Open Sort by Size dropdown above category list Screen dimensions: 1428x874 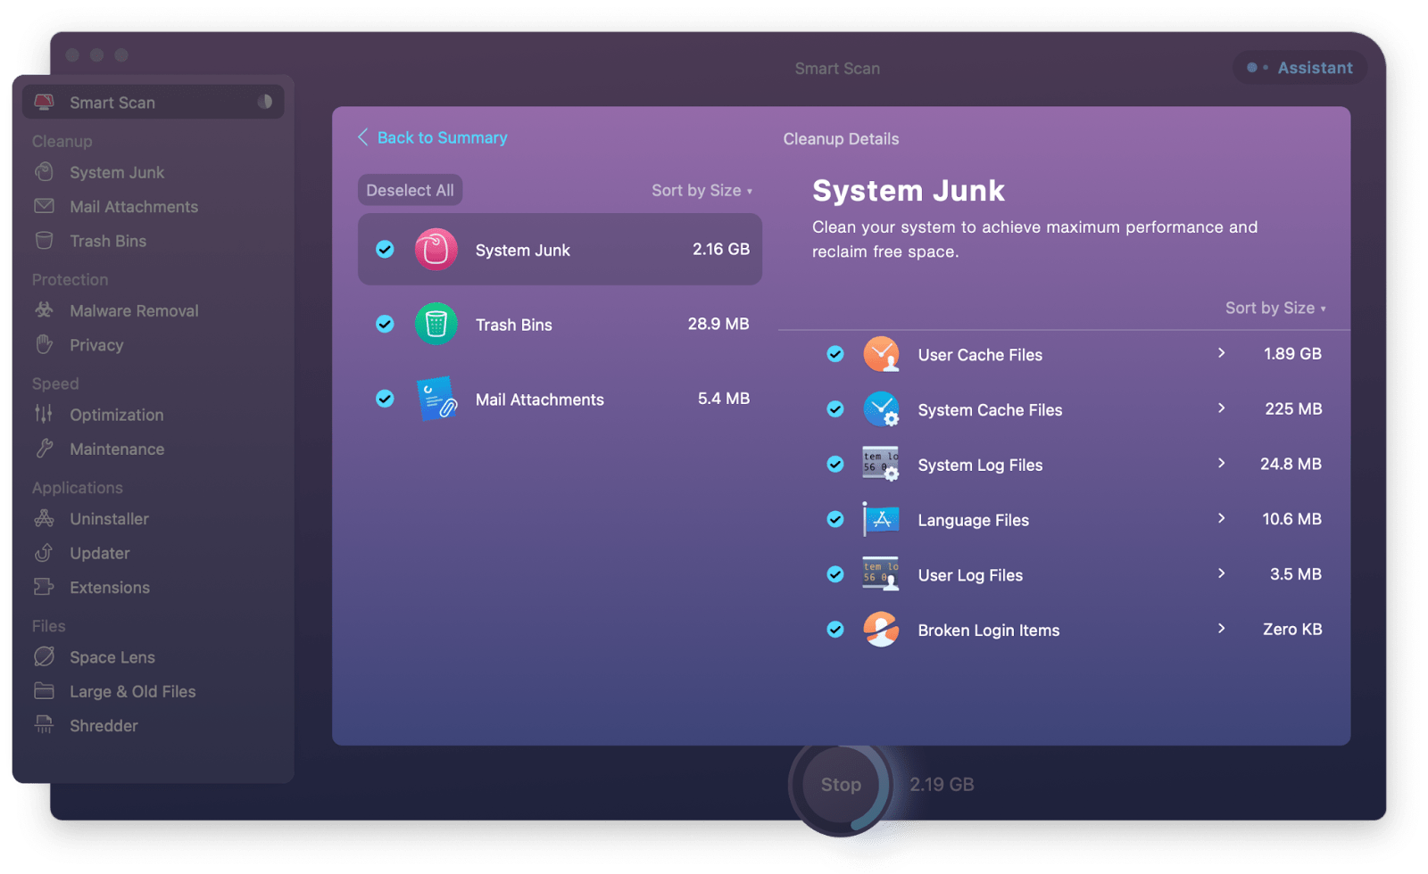coord(702,190)
